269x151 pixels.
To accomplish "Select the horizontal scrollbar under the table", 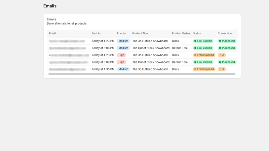I will click(142, 74).
